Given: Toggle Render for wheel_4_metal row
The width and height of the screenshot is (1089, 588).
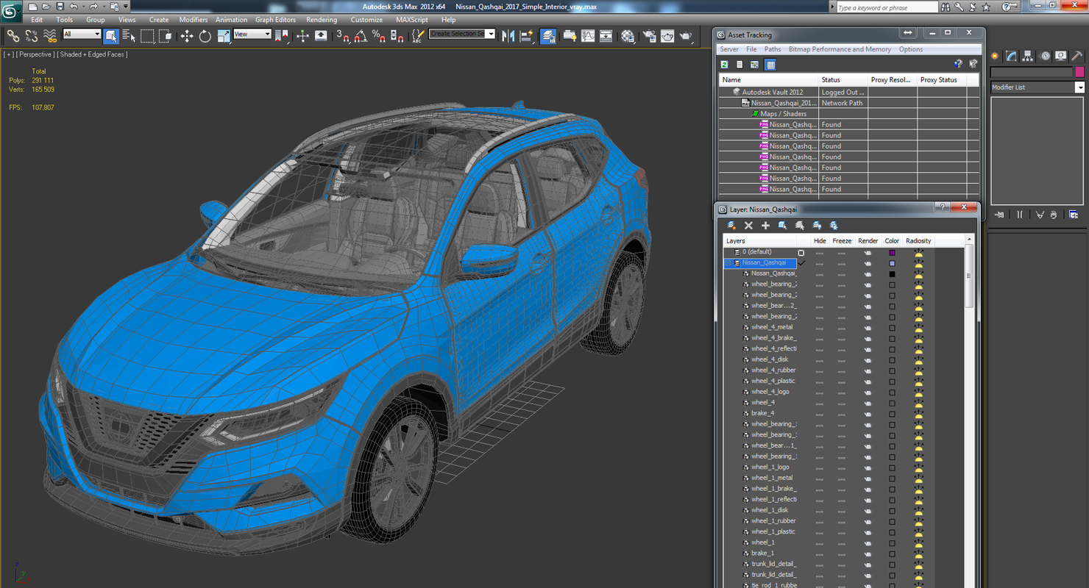Looking at the screenshot, I should 868,328.
